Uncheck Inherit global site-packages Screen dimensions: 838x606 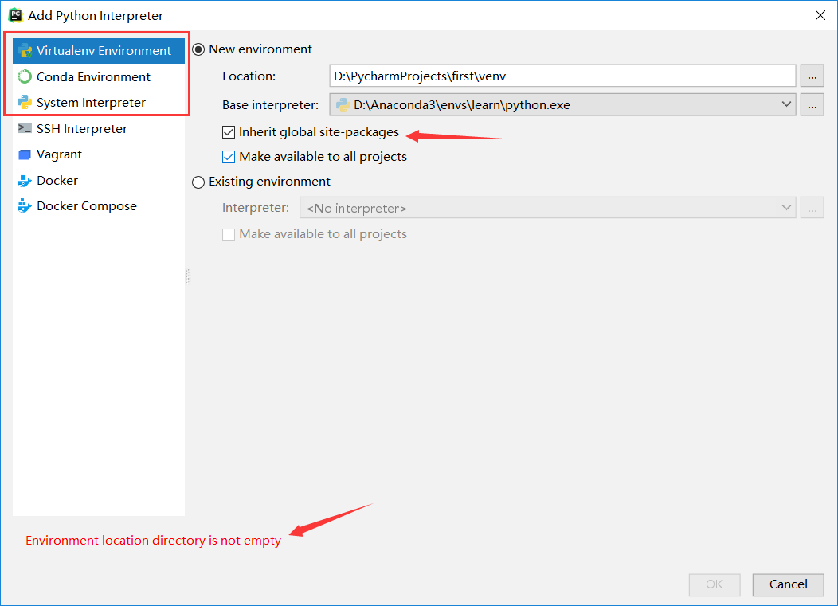[x=229, y=132]
